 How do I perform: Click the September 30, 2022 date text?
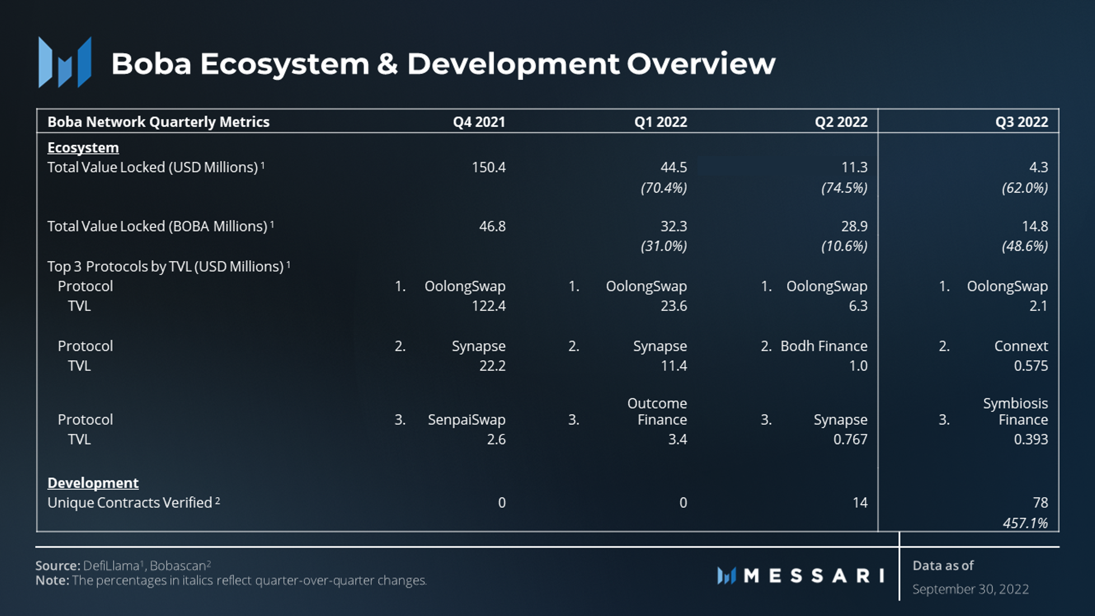pos(970,589)
